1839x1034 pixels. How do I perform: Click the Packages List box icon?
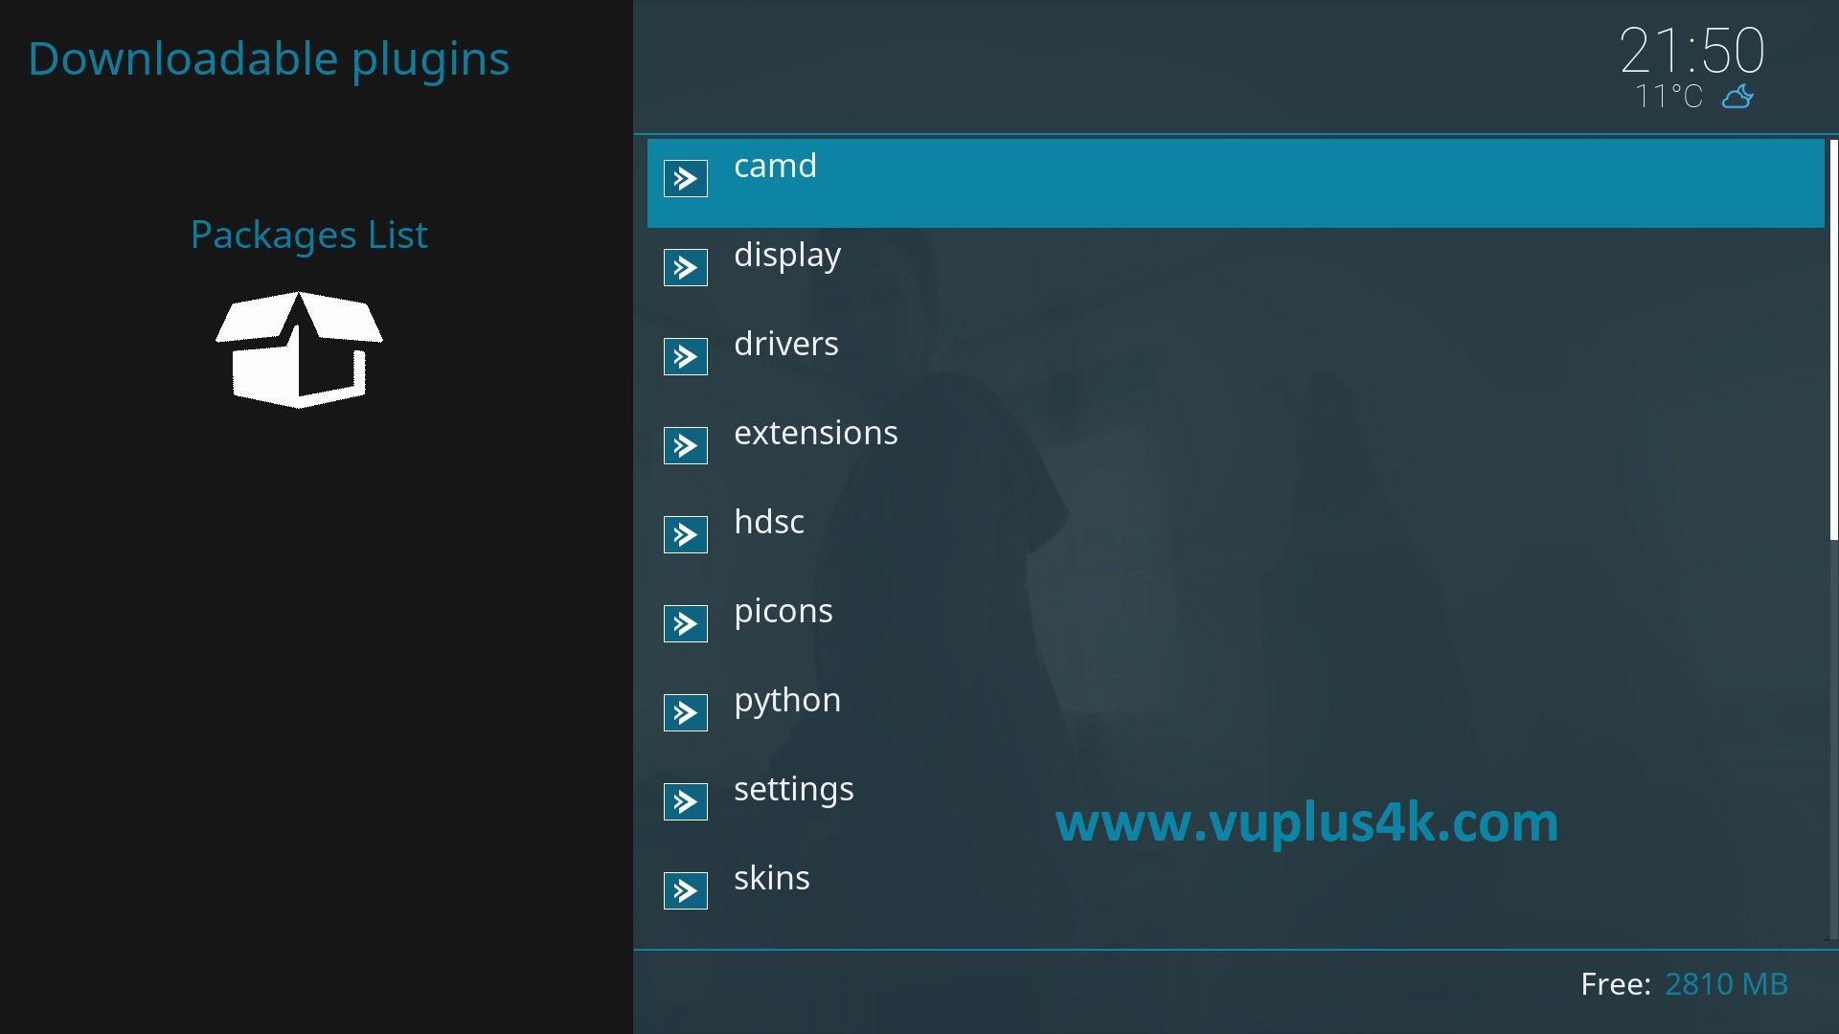coord(299,349)
